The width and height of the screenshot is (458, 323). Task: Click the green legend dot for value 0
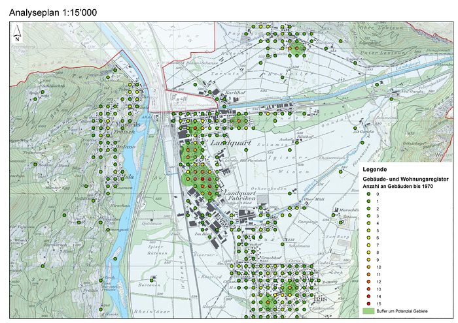370,194
